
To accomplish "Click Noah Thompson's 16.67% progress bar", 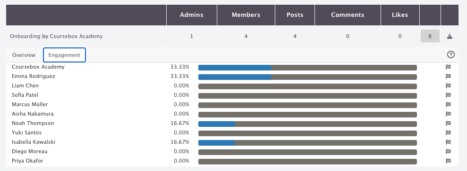I will [x=307, y=124].
